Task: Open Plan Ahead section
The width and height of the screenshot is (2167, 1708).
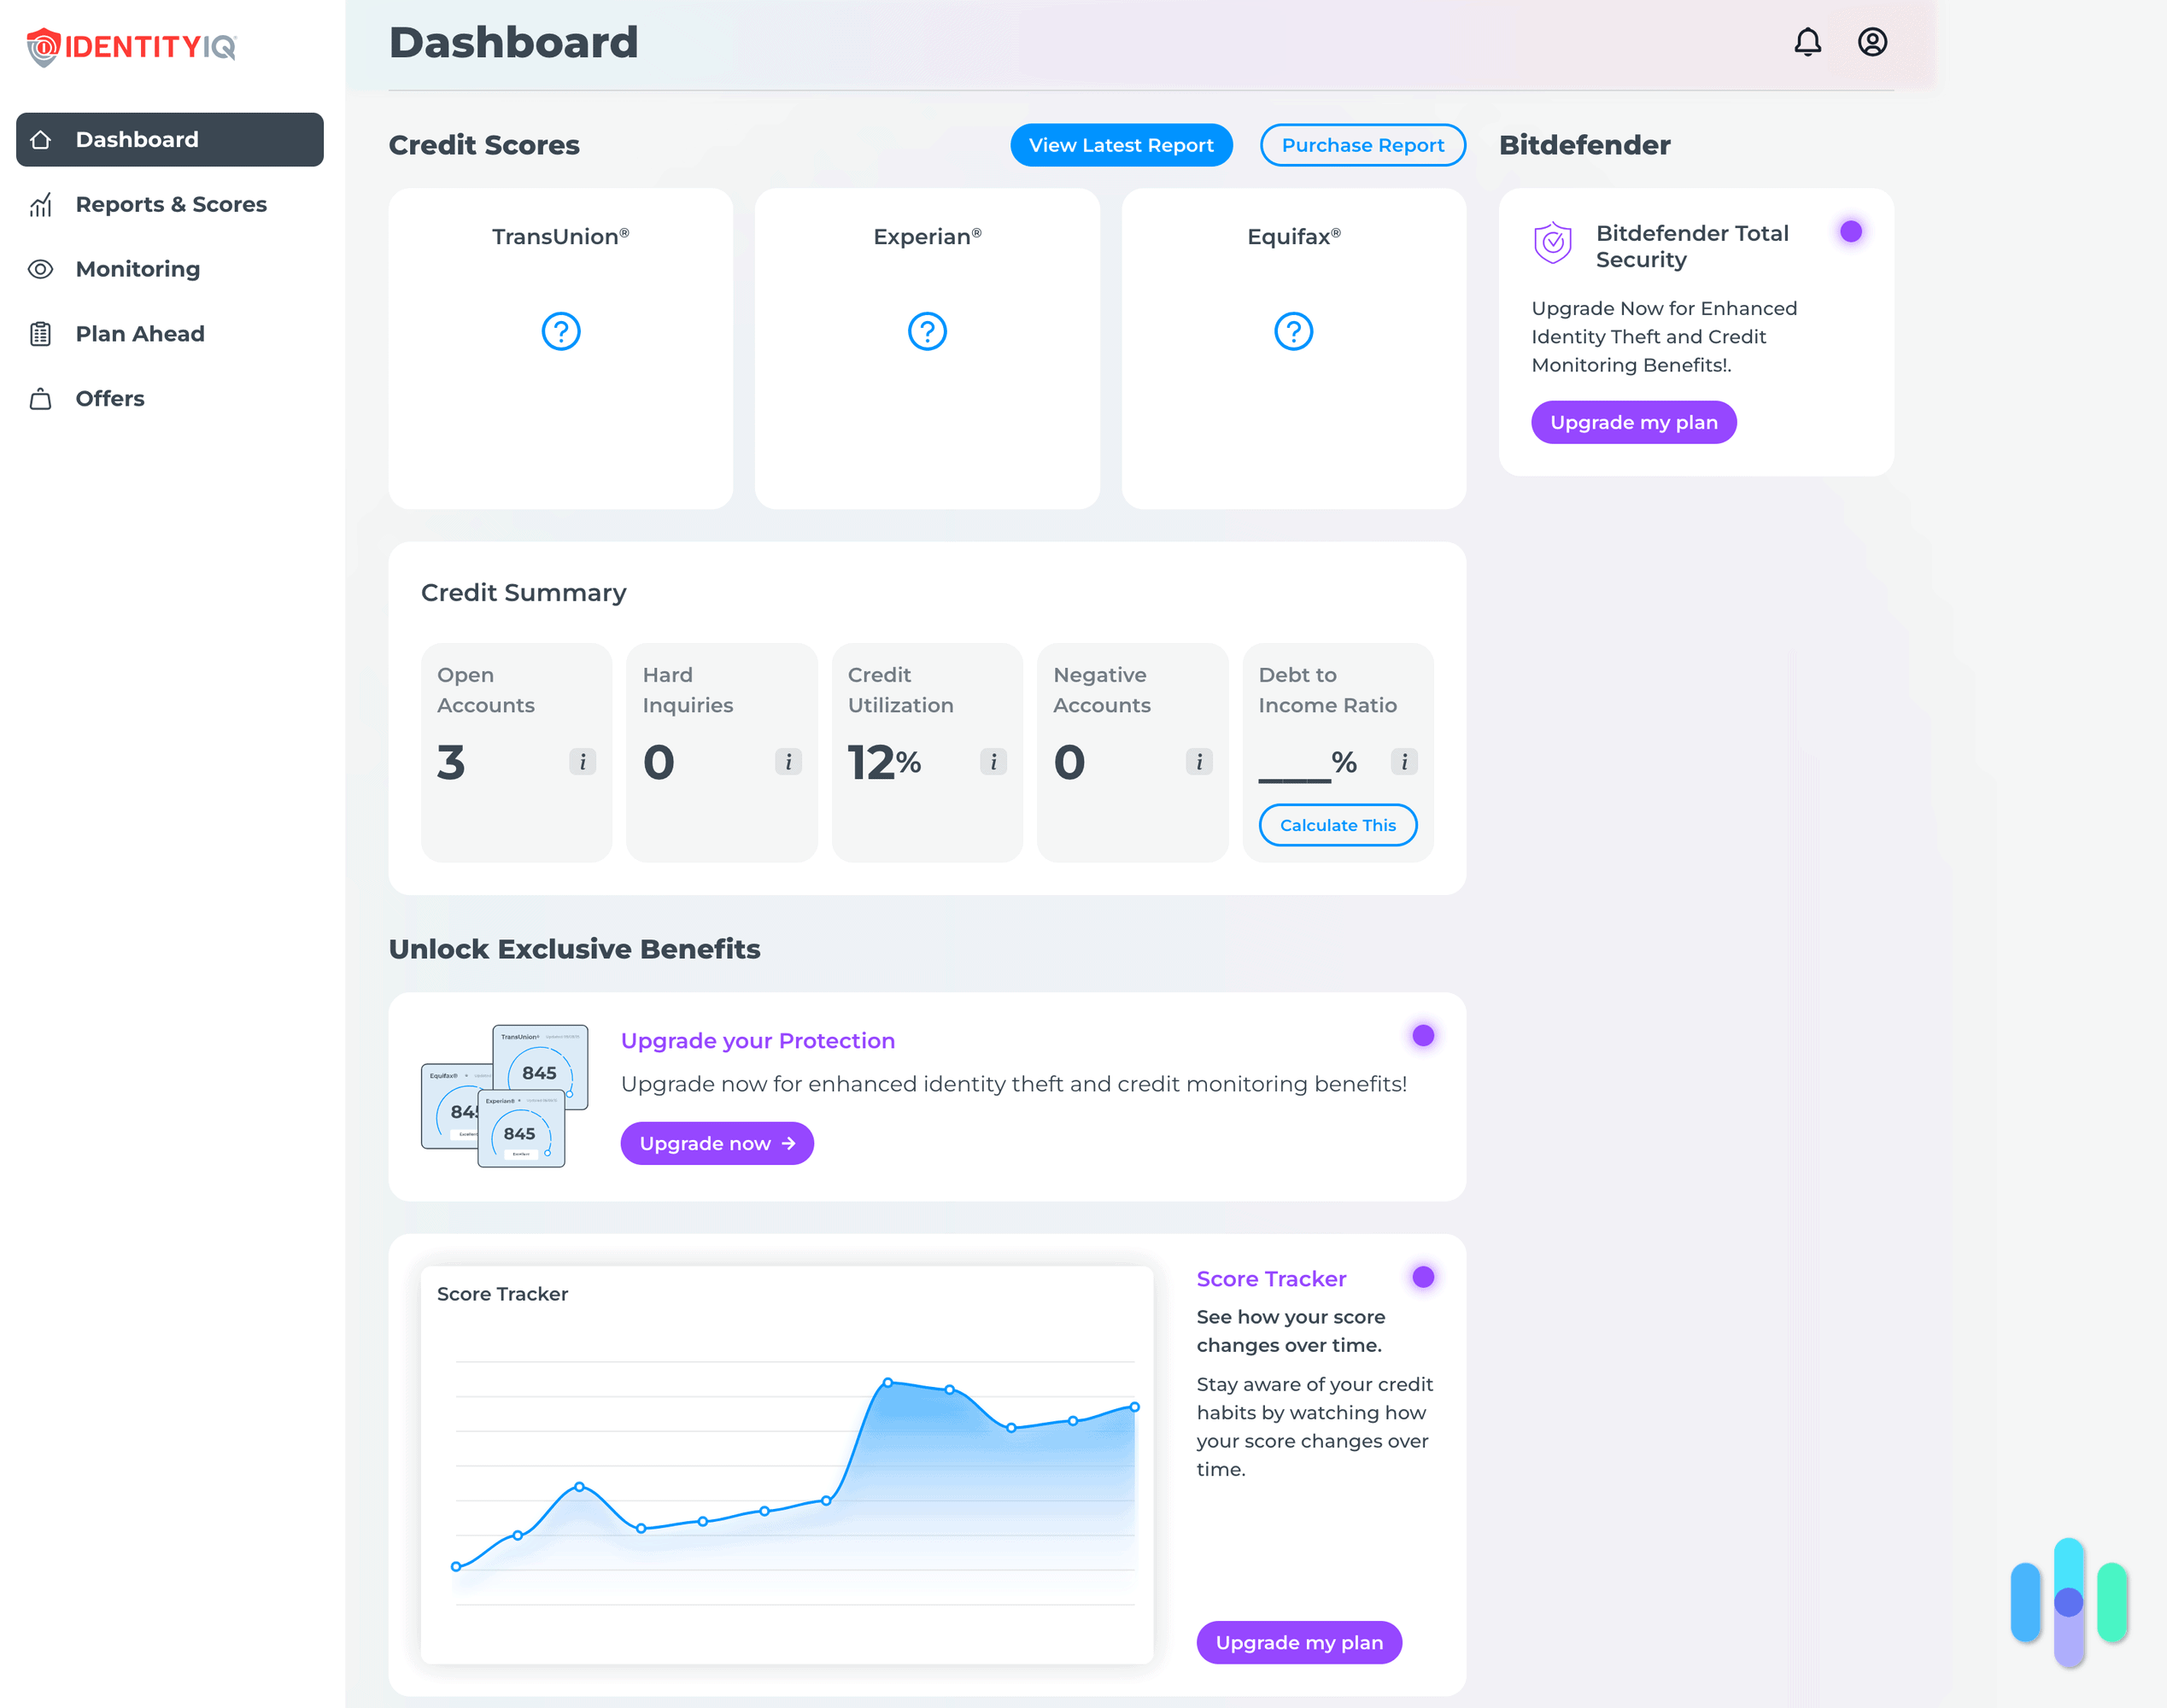Action: click(x=139, y=332)
